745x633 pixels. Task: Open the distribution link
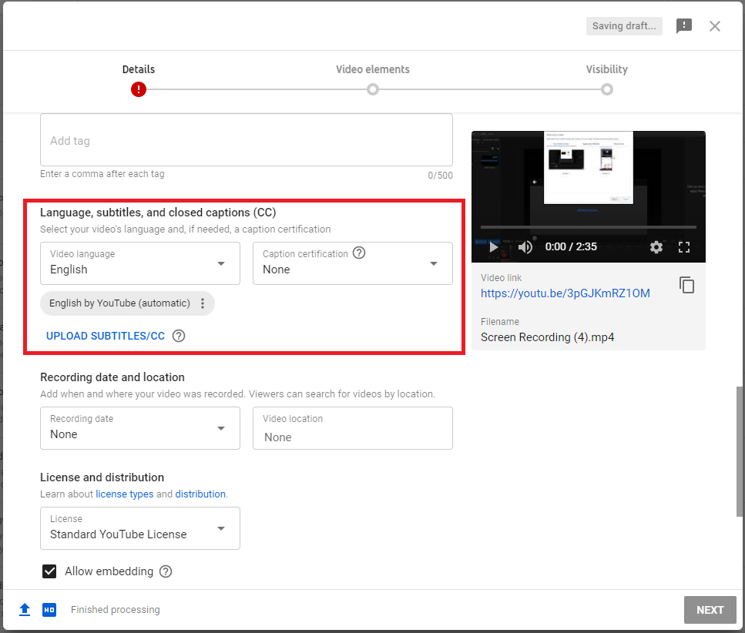[200, 494]
